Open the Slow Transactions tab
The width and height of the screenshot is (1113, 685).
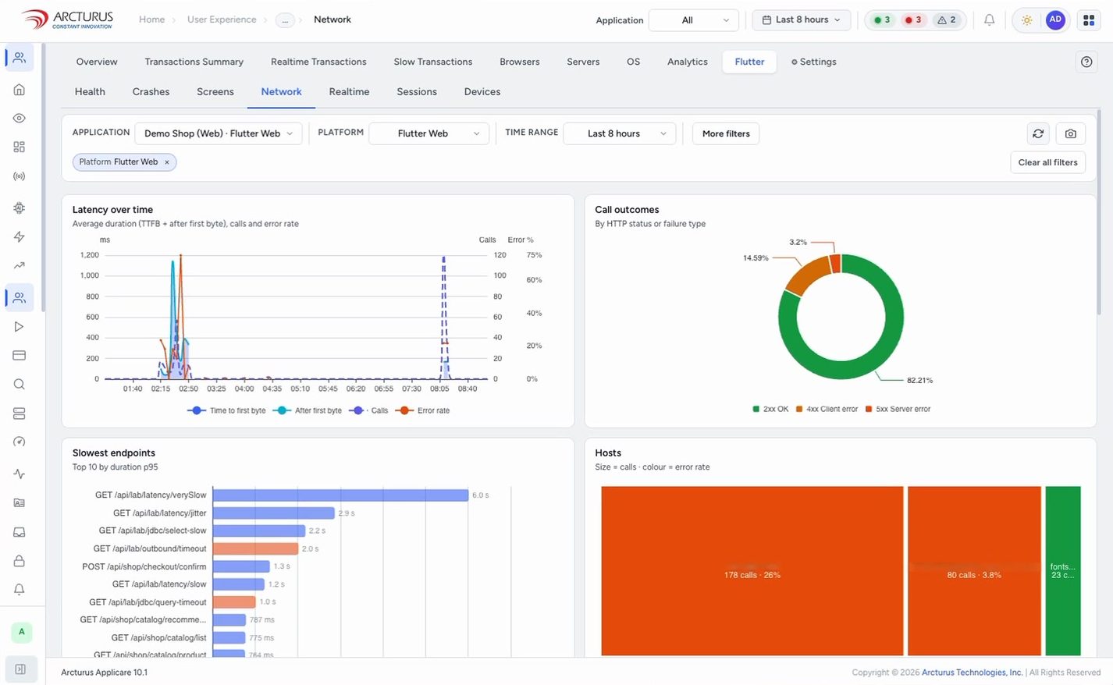pos(433,62)
